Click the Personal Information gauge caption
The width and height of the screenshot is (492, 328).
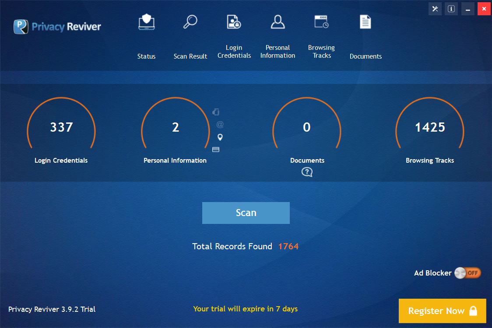175,161
